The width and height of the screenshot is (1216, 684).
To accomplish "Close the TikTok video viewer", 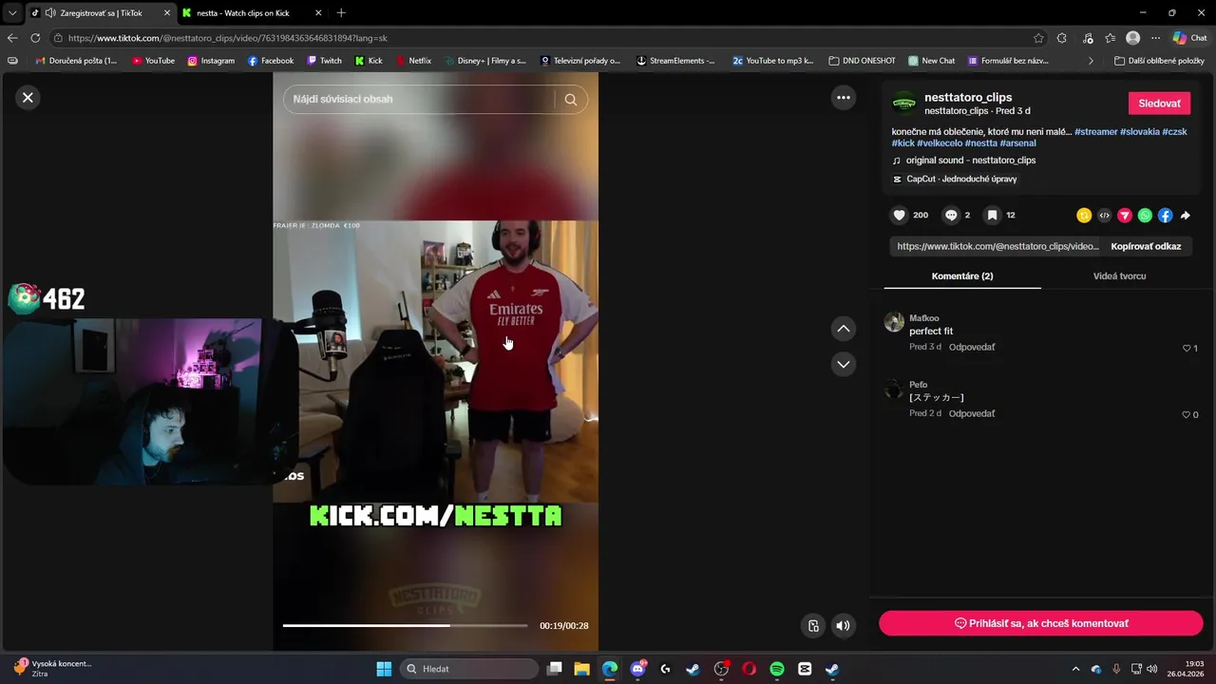I will tap(28, 97).
